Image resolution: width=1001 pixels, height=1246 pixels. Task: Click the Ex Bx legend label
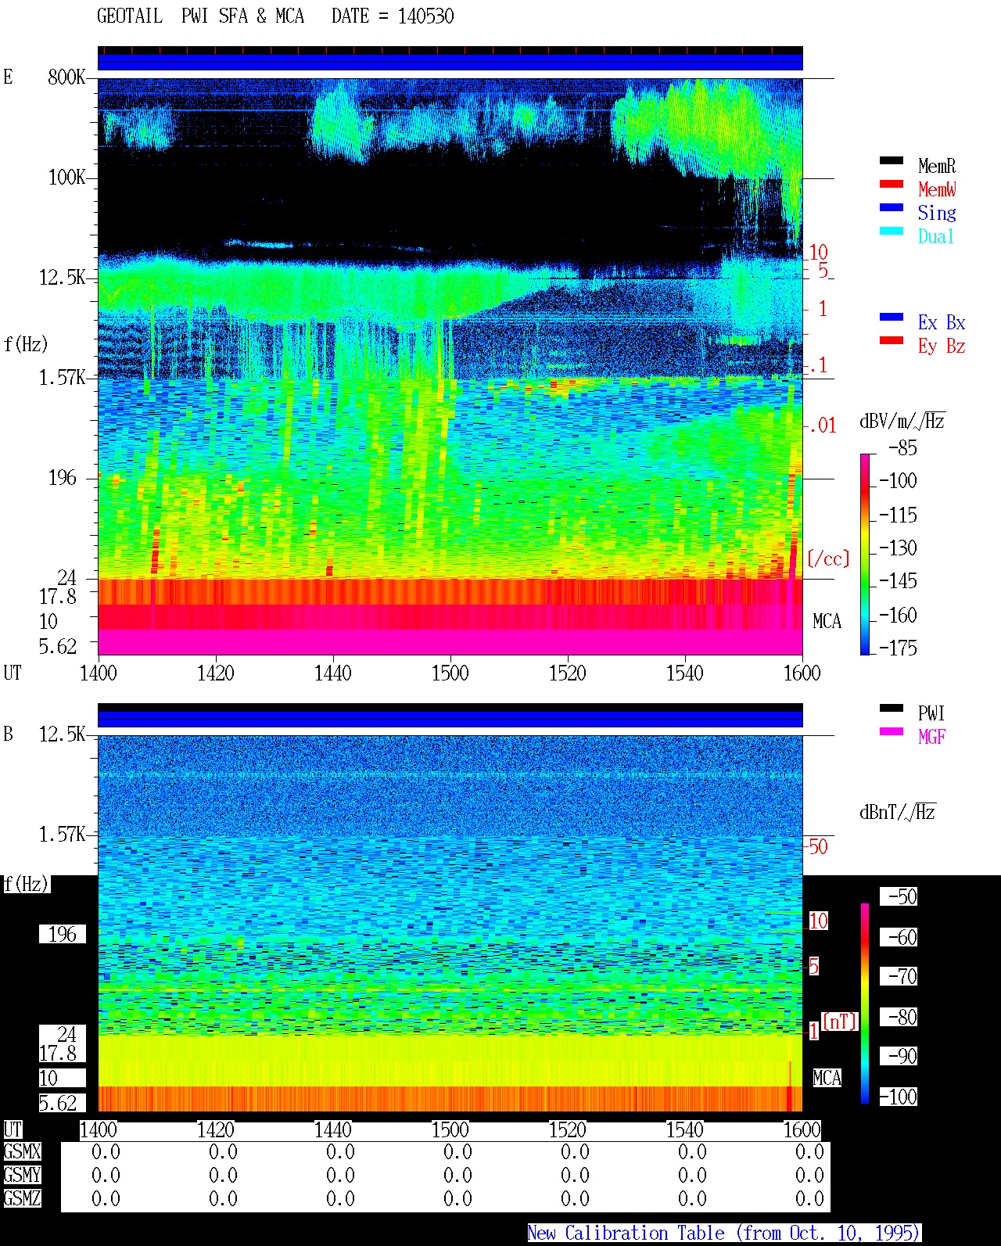942,322
